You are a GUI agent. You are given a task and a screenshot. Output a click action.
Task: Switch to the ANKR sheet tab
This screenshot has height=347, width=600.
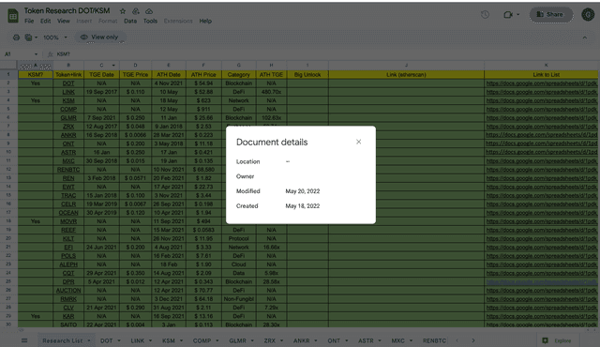302,340
